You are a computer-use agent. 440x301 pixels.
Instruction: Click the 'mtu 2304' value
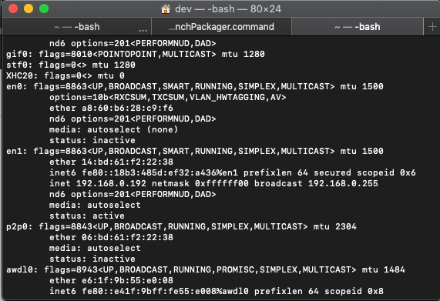335,226
